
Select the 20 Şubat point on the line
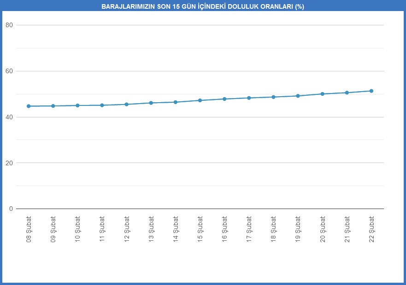pyautogui.click(x=322, y=94)
